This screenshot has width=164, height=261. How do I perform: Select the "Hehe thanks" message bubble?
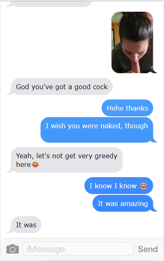point(128,108)
